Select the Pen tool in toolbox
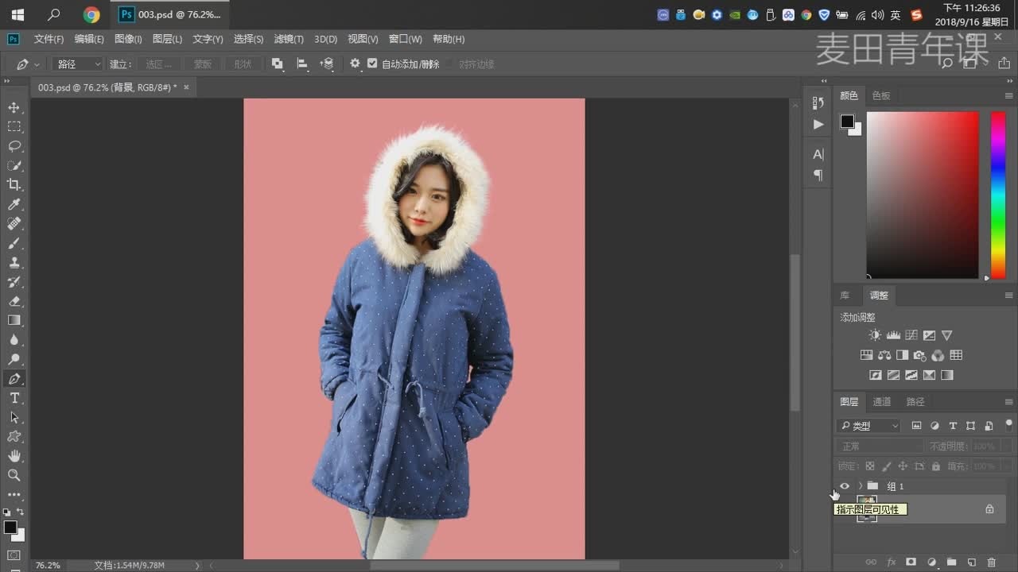The image size is (1018, 572). point(14,379)
